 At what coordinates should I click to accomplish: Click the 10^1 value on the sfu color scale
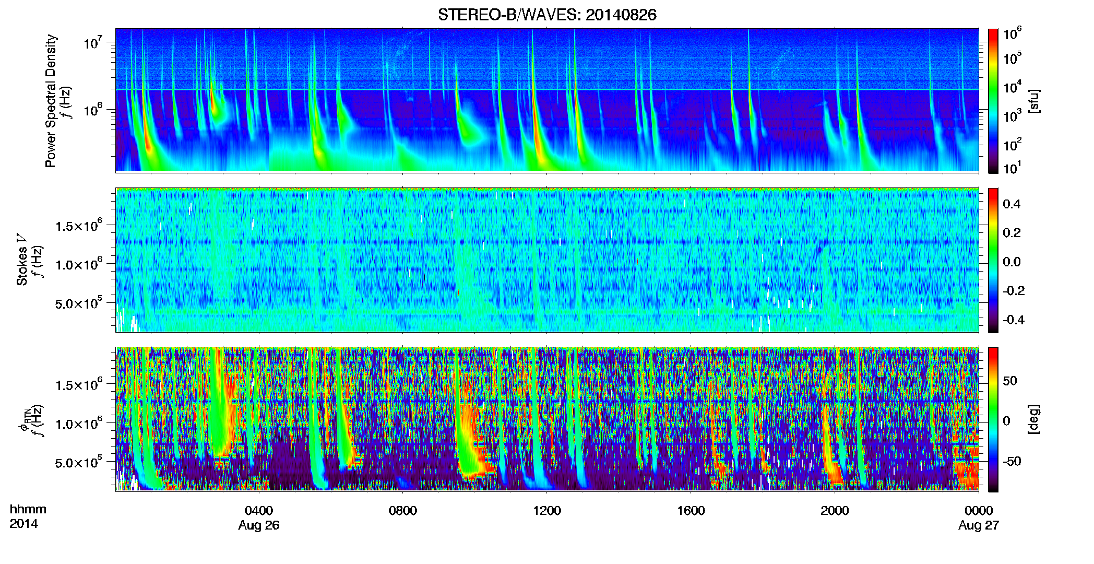tap(1013, 167)
